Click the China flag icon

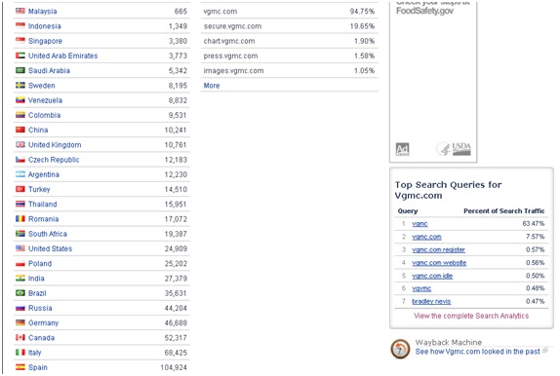tap(20, 130)
